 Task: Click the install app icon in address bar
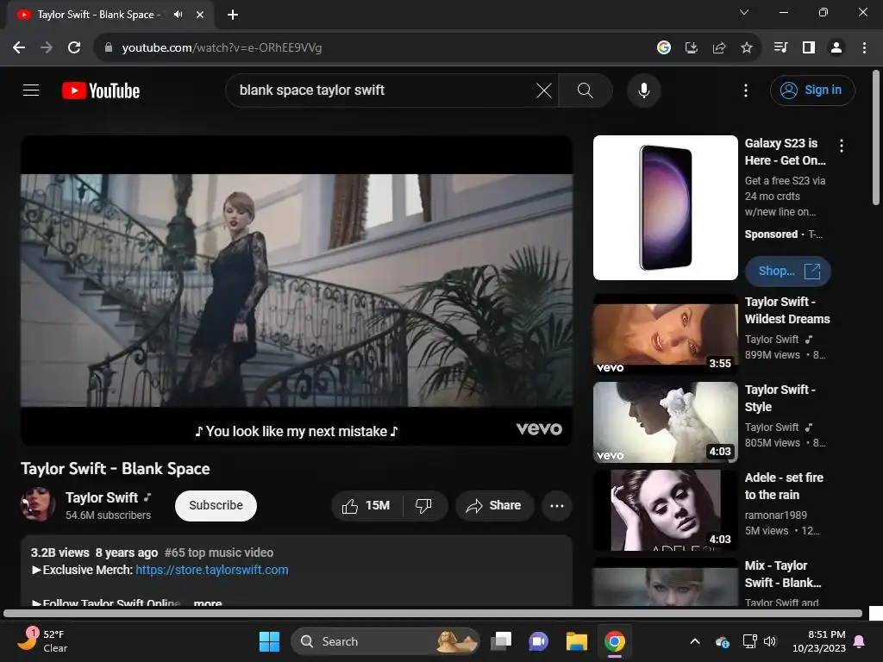click(691, 48)
